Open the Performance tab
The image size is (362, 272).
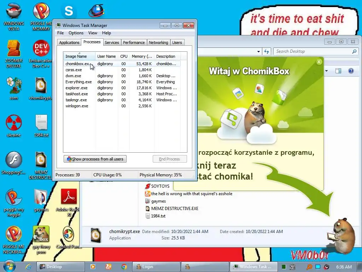tap(134, 42)
